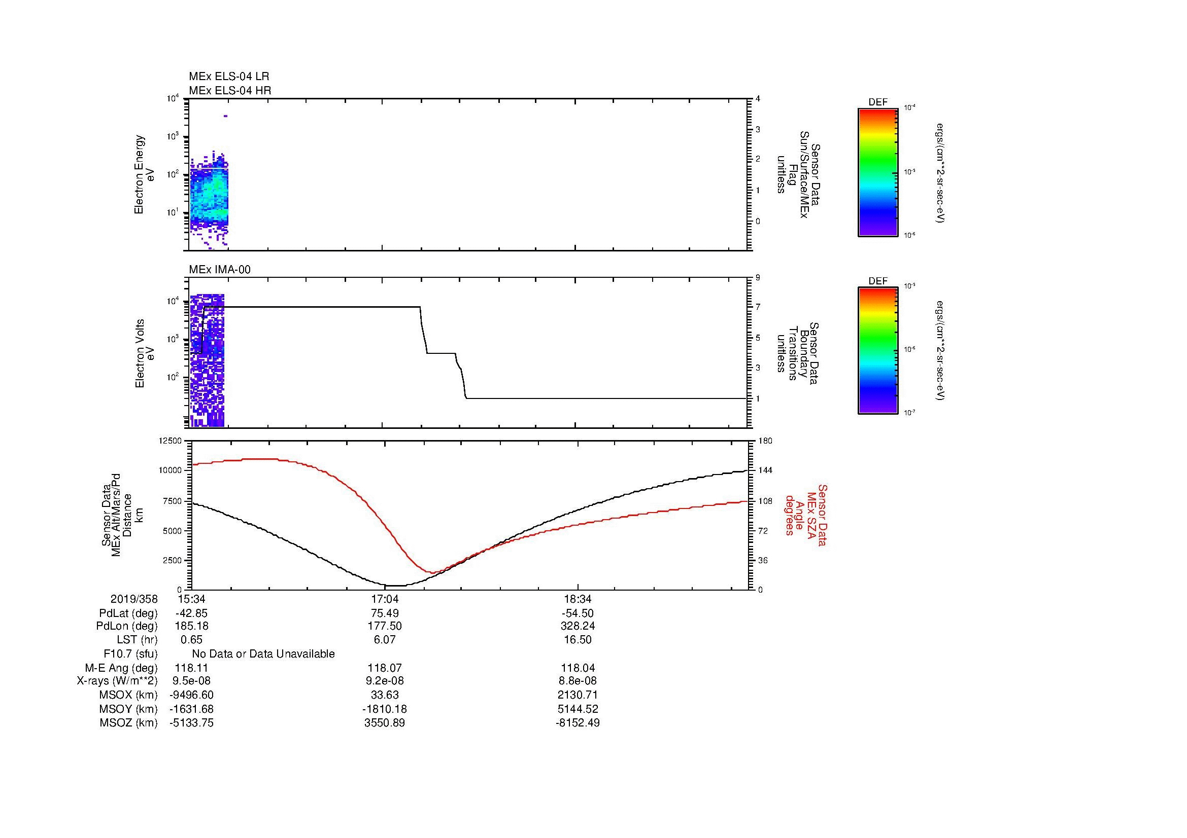Click the '12500' altitude axis tick
Screen dimensions: 1187x838
171,441
